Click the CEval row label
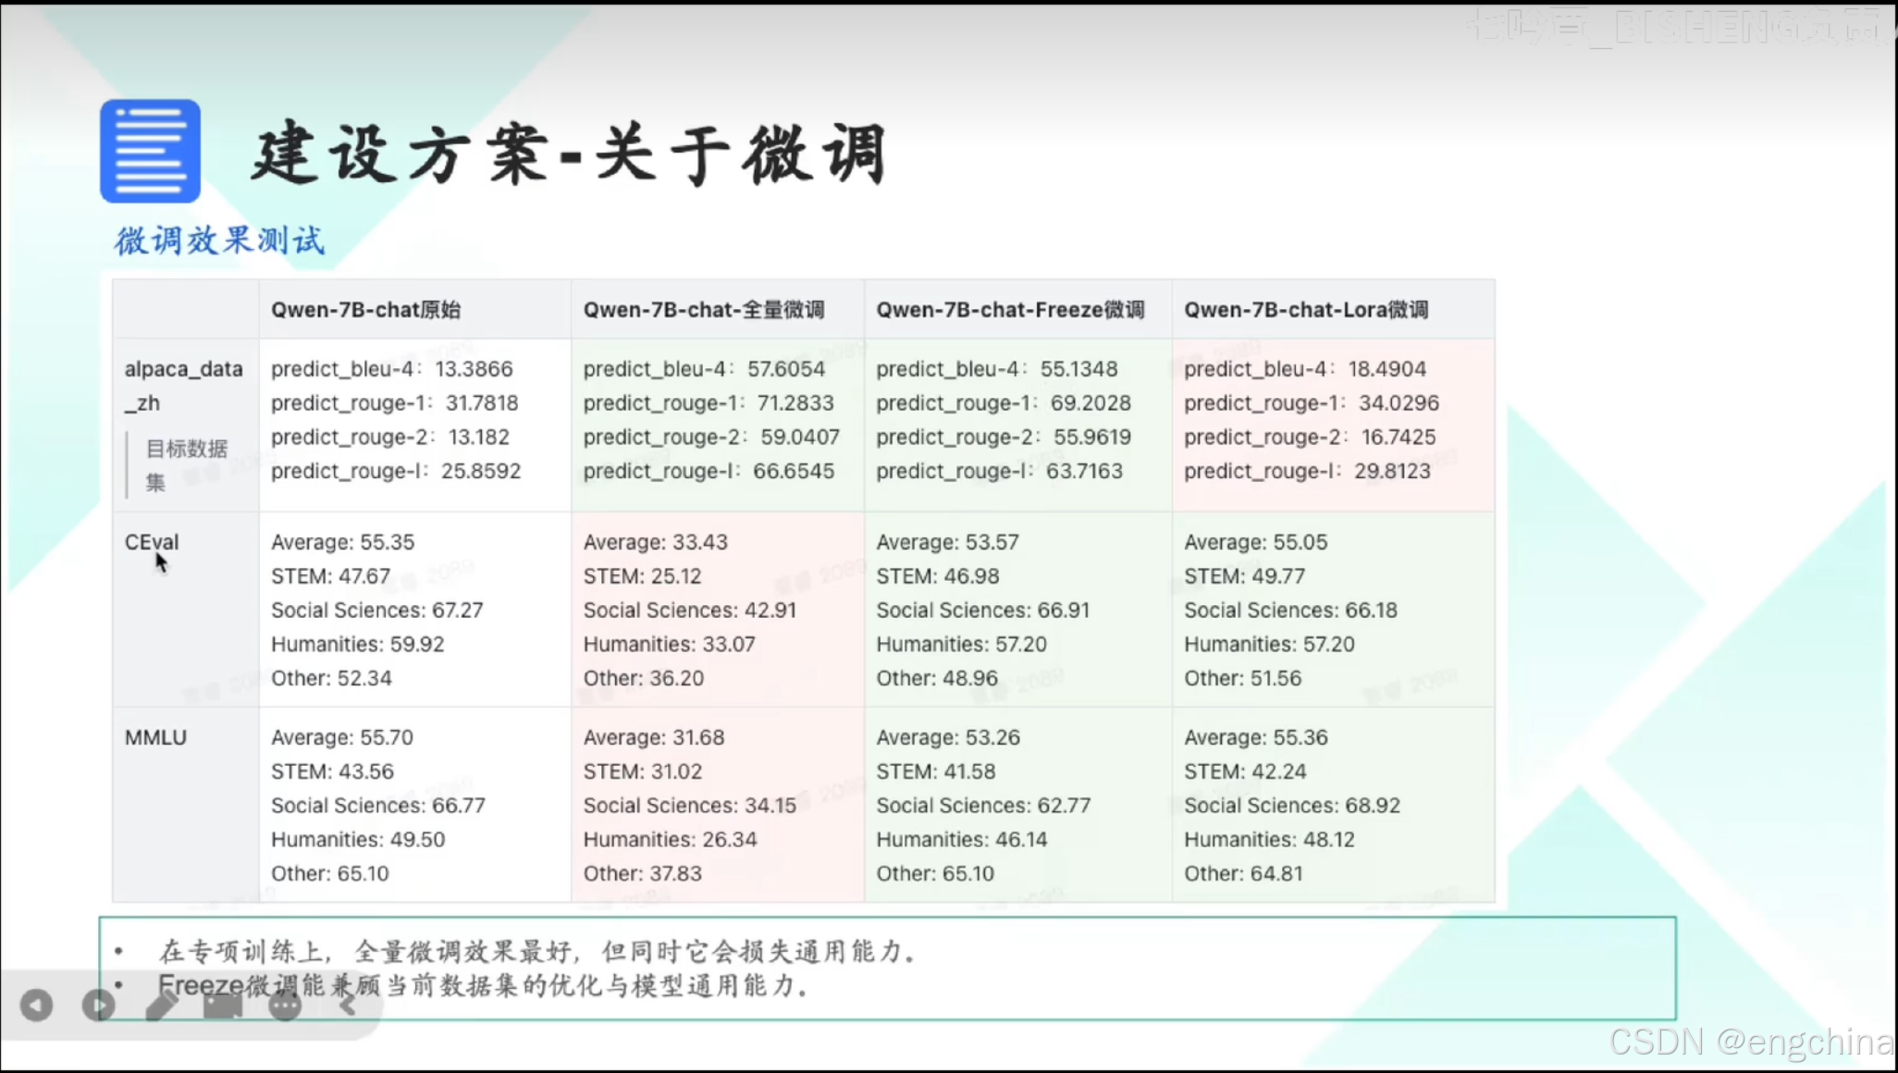Image resolution: width=1898 pixels, height=1073 pixels. (x=152, y=542)
